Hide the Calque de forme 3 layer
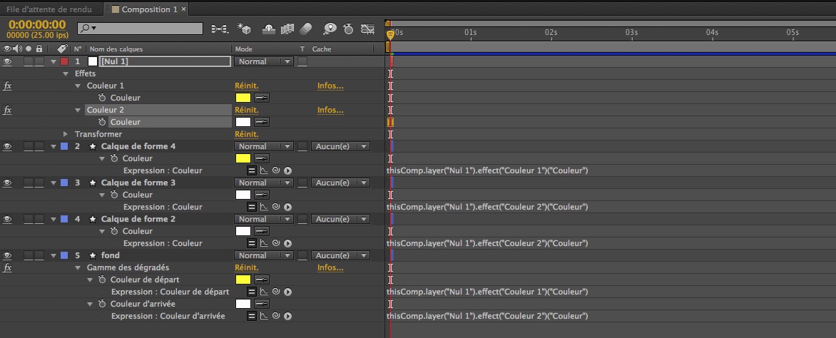 click(x=8, y=183)
